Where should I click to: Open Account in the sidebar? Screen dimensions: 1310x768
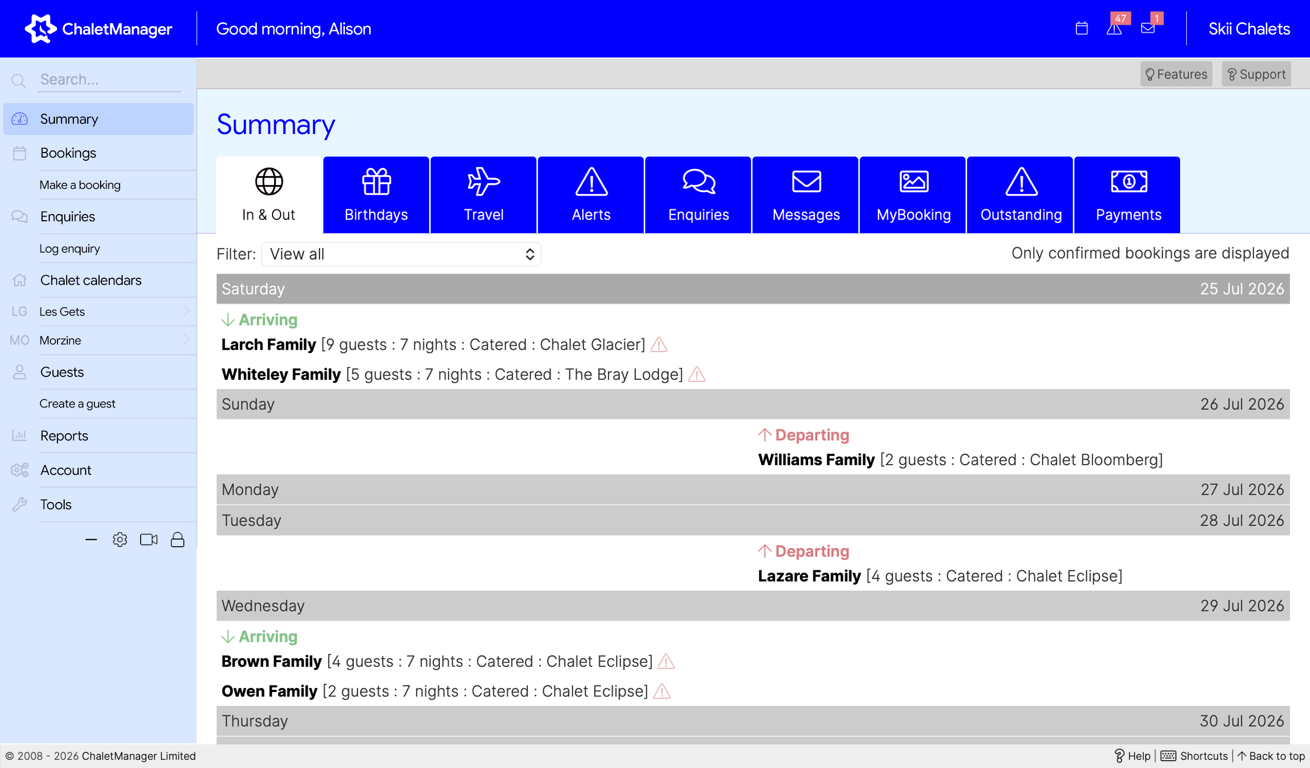(x=66, y=470)
